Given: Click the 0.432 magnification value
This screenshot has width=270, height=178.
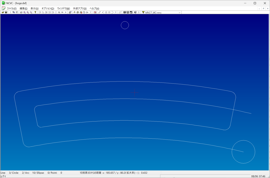Looking at the screenshot, I should point(144,173).
